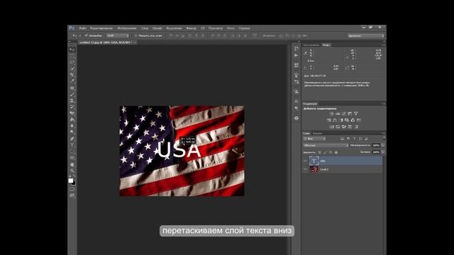Click the layer opacity value field
This screenshot has width=454, height=255.
click(376, 145)
